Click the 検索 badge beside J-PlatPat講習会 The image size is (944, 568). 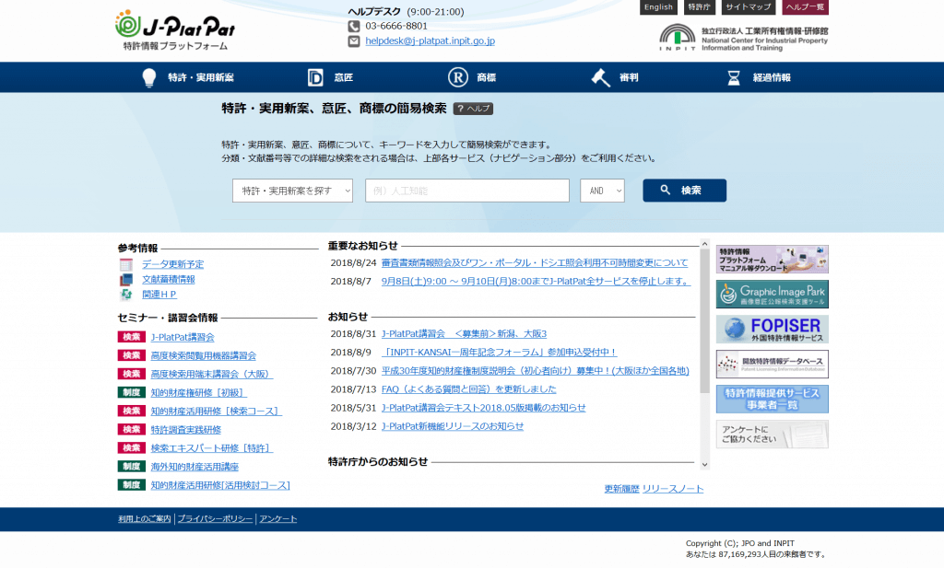click(x=131, y=337)
